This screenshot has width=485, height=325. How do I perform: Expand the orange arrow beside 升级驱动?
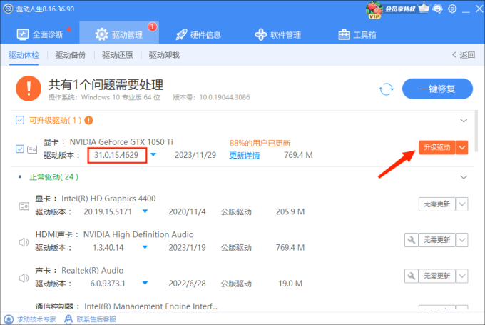[462, 147]
